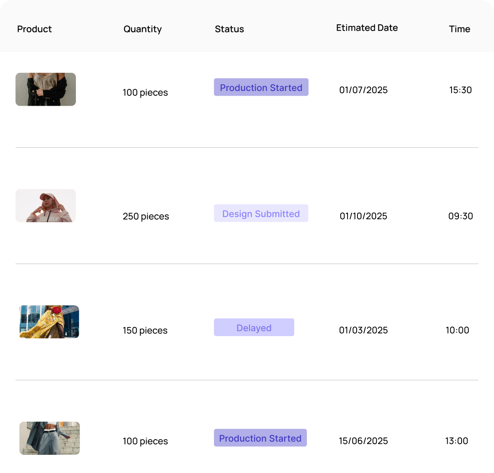Click the date 01/07/2025

(x=363, y=90)
